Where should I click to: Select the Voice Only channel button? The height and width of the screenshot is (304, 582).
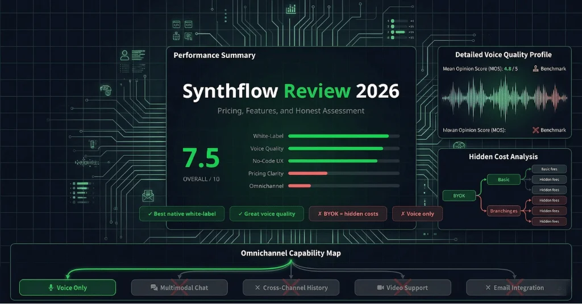[x=68, y=288]
